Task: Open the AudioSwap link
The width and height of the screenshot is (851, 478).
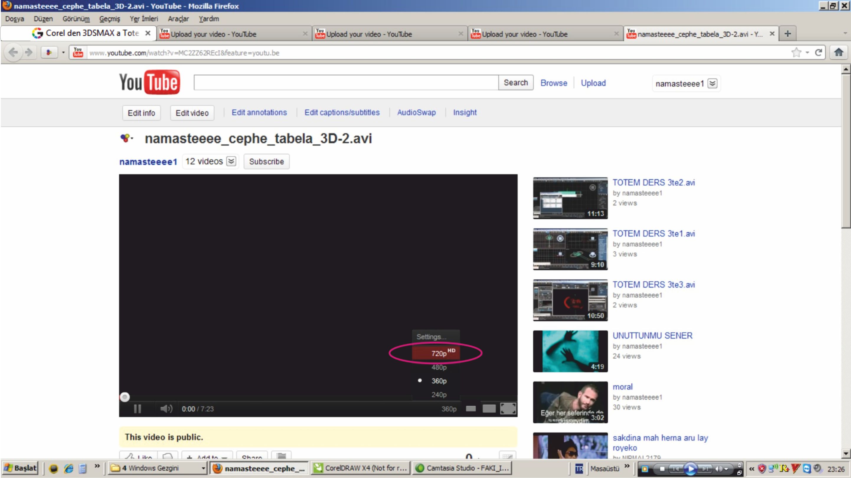Action: pos(416,112)
